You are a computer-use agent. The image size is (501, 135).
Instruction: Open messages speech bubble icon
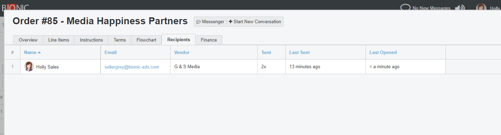click(x=405, y=7)
